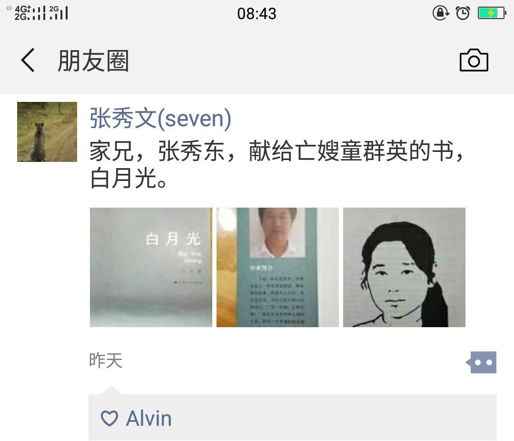Open the animal avatar of the poster

47,132
